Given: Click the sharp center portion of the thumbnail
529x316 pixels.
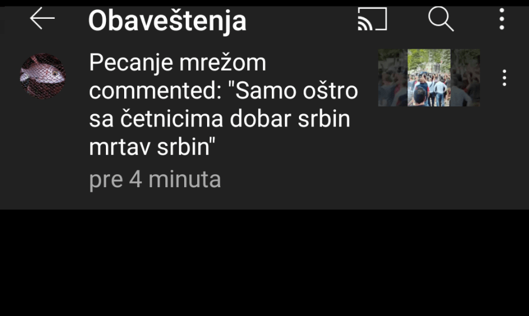Looking at the screenshot, I should (x=429, y=78).
